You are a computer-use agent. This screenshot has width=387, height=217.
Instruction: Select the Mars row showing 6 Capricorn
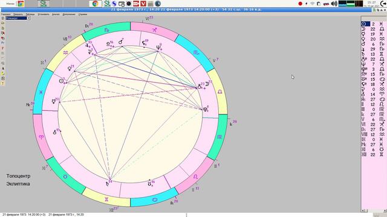coord(373,44)
